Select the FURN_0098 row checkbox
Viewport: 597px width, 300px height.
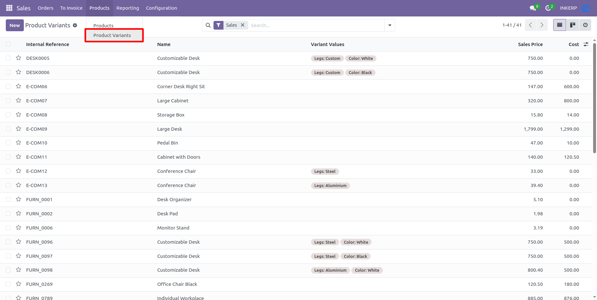(8, 270)
